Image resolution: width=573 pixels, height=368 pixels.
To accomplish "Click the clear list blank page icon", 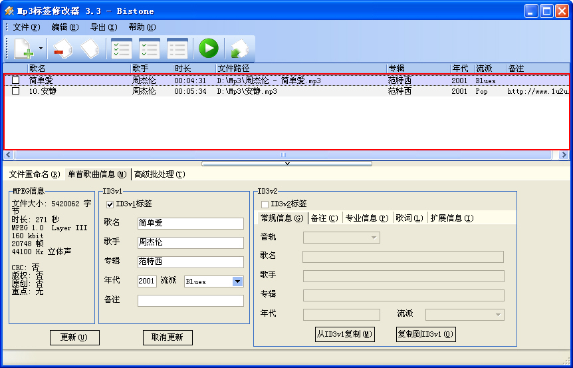I will click(90, 49).
